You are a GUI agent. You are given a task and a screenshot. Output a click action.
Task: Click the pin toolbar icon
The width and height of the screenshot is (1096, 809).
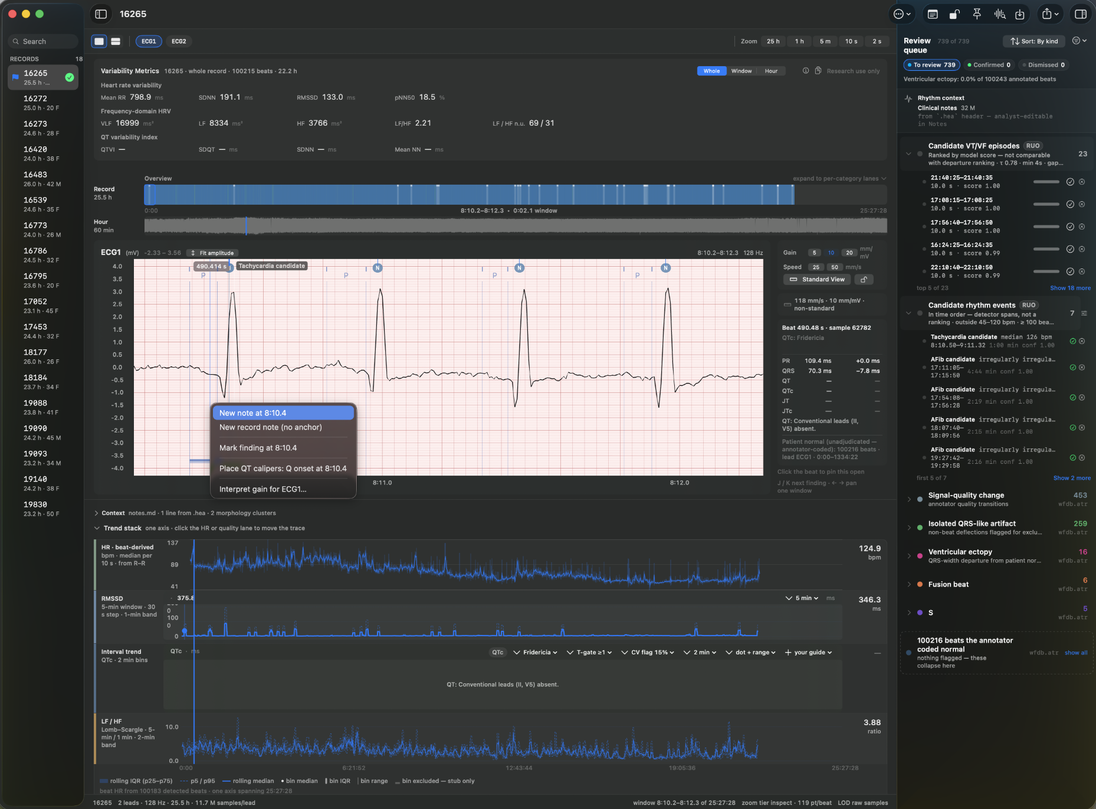[977, 14]
